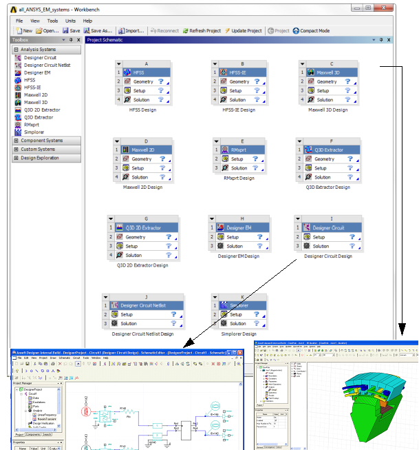The height and width of the screenshot is (450, 419).
Task: Click the 3D motor model in Maxwell window
Action: click(376, 407)
